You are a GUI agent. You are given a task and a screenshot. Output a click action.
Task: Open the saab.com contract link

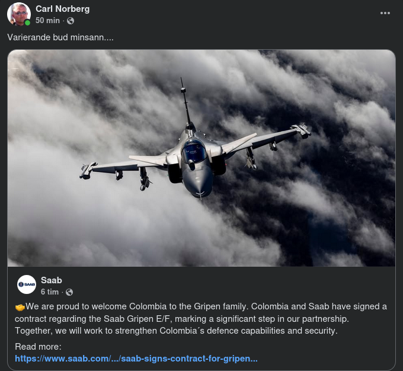pos(136,359)
